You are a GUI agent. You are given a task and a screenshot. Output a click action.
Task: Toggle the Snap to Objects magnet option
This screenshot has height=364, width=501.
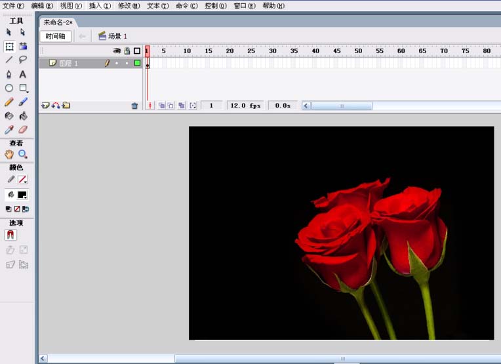click(10, 235)
